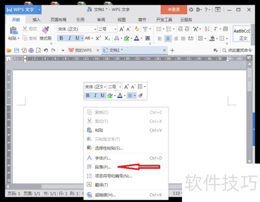This screenshot has height=202, width=260.
Task: Click the 点此查找命令 search box
Action: [237, 50]
